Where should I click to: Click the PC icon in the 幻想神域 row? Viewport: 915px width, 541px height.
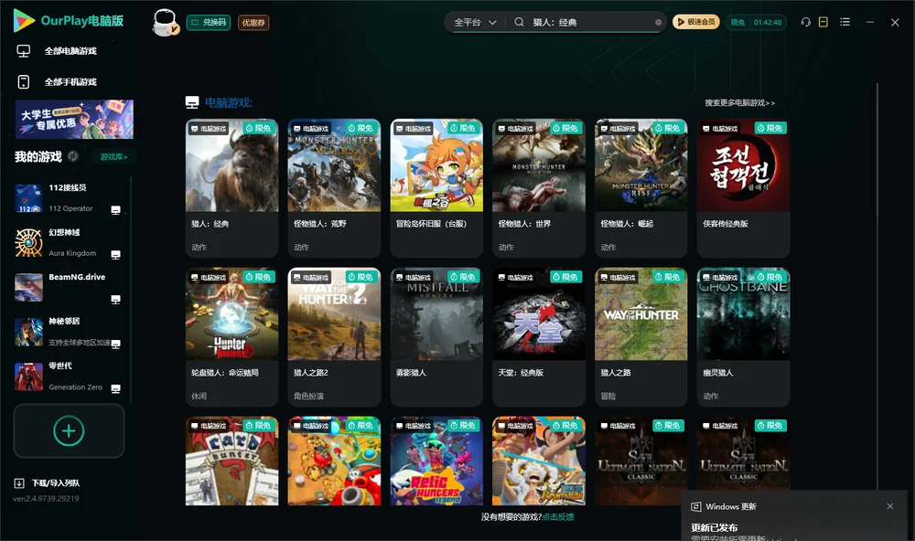(x=115, y=255)
